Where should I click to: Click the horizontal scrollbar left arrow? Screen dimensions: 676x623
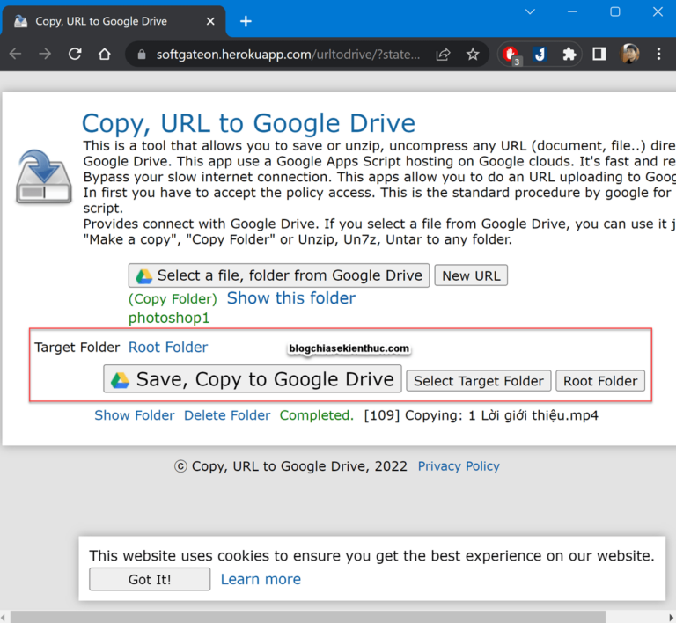tap(4, 618)
